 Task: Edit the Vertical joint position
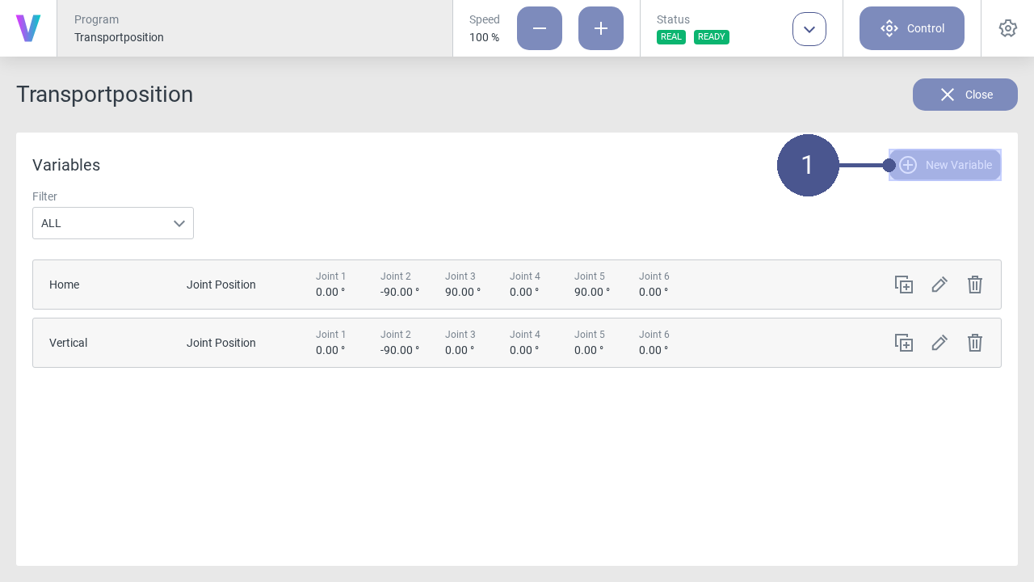pos(939,343)
